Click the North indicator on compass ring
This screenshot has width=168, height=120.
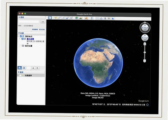(x=145, y=22)
